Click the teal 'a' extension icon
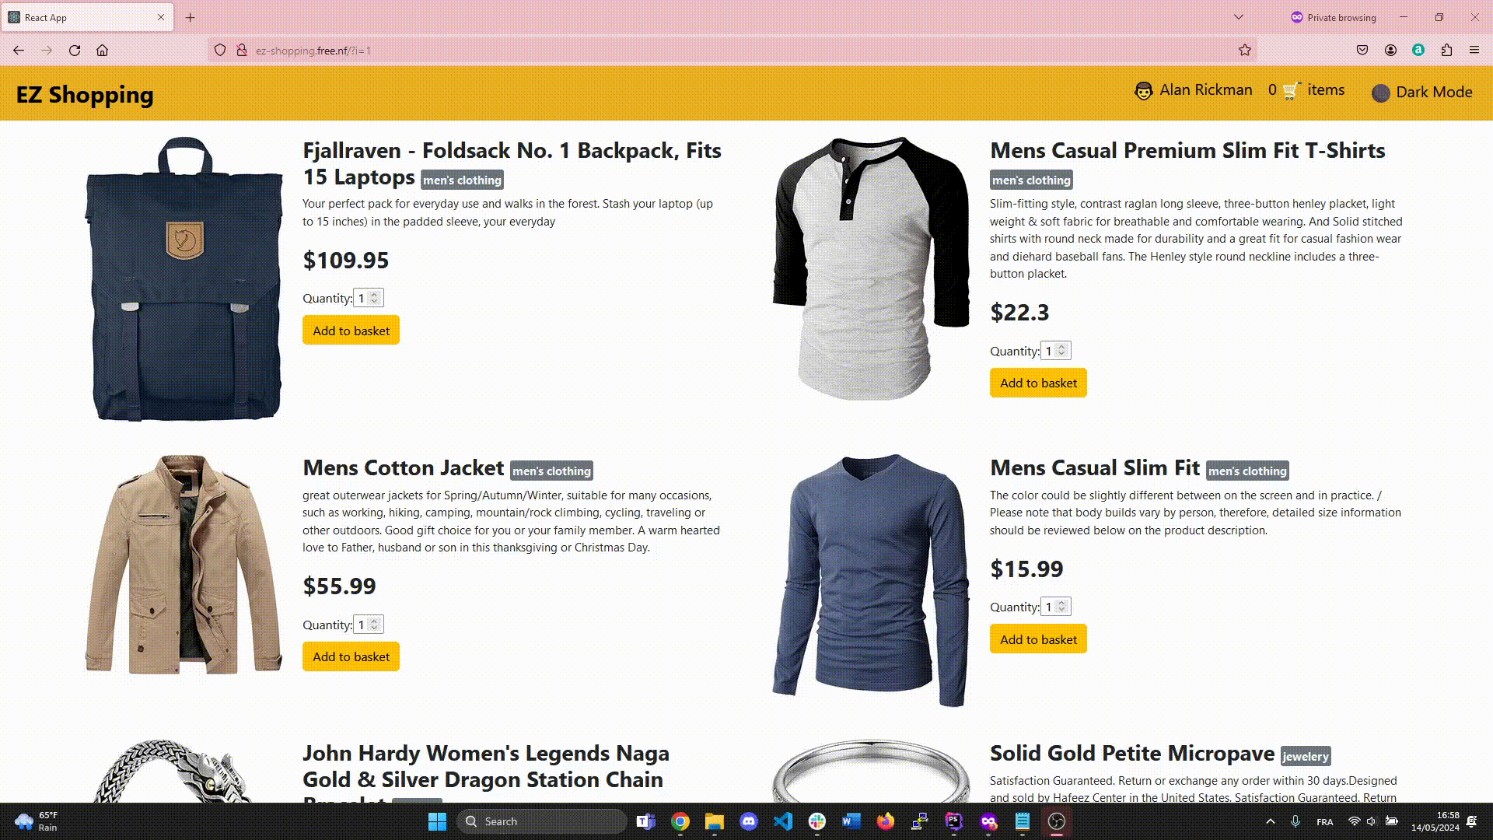 pos(1418,50)
